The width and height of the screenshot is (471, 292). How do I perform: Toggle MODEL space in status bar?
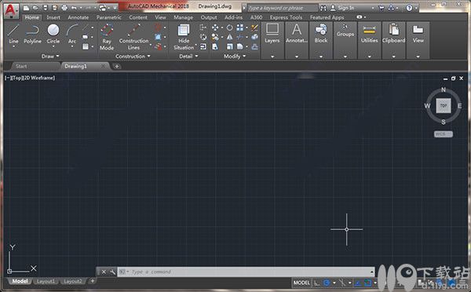click(301, 283)
